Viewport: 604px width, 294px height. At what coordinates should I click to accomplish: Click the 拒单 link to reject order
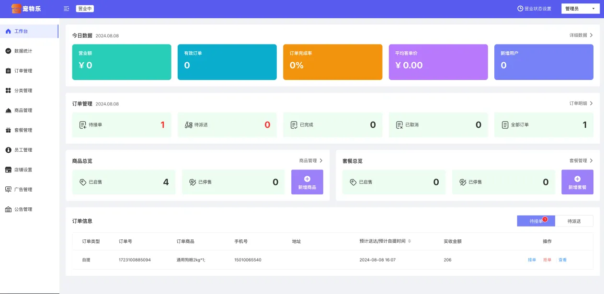pos(547,260)
